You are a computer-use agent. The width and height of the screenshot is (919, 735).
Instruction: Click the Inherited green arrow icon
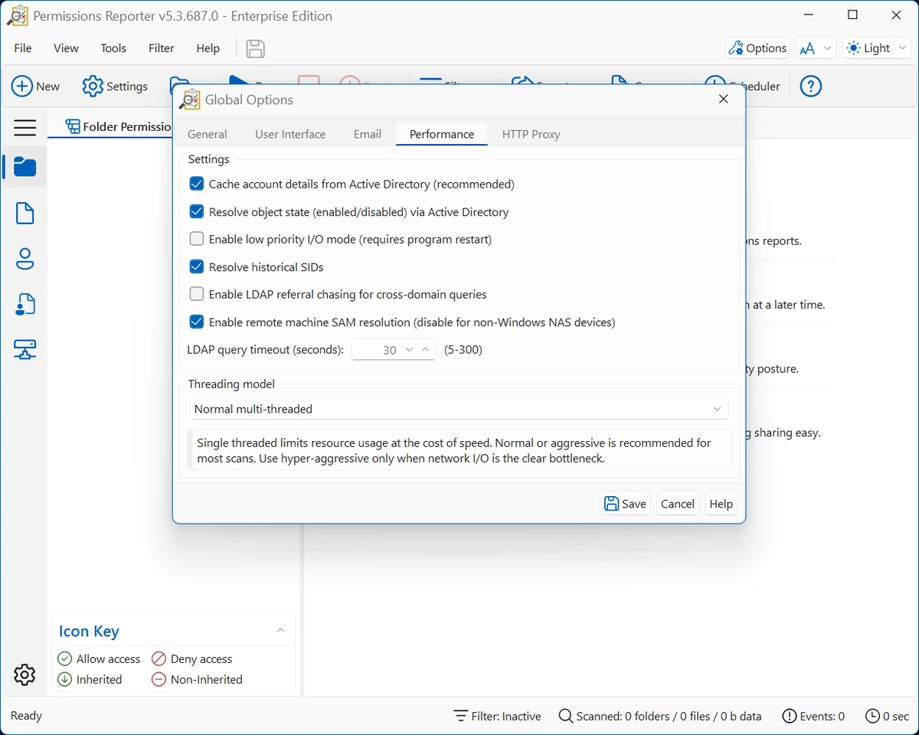65,679
